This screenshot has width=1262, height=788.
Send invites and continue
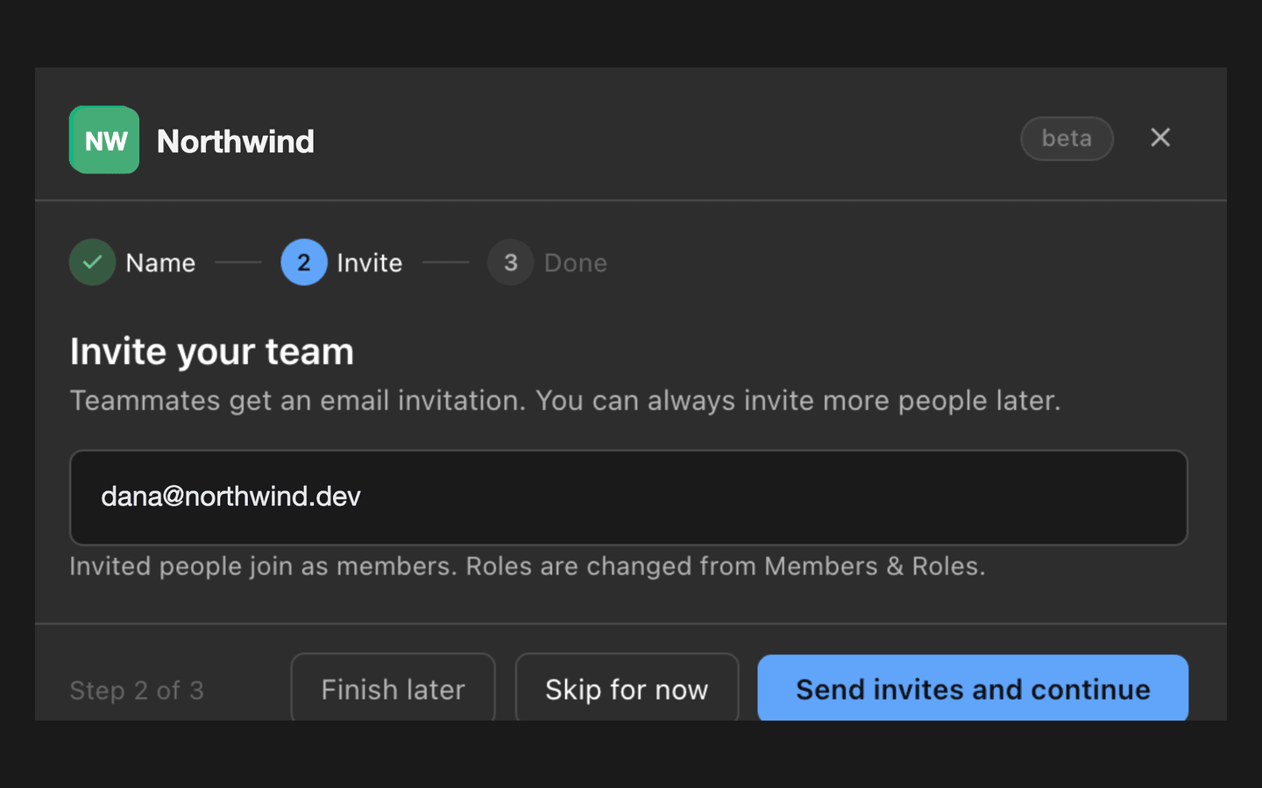click(x=973, y=688)
